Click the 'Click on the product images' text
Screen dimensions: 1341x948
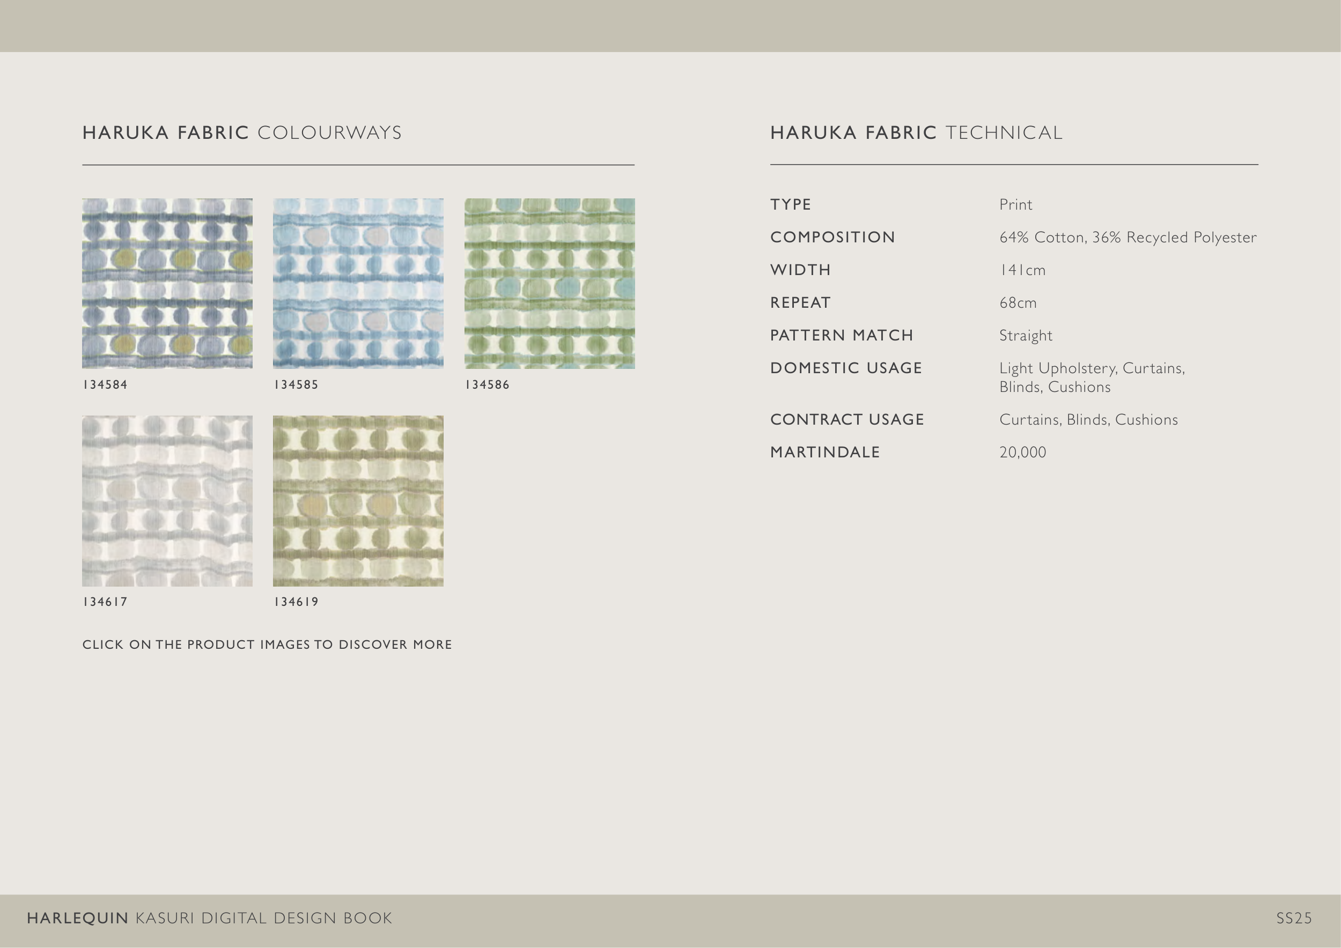point(267,645)
